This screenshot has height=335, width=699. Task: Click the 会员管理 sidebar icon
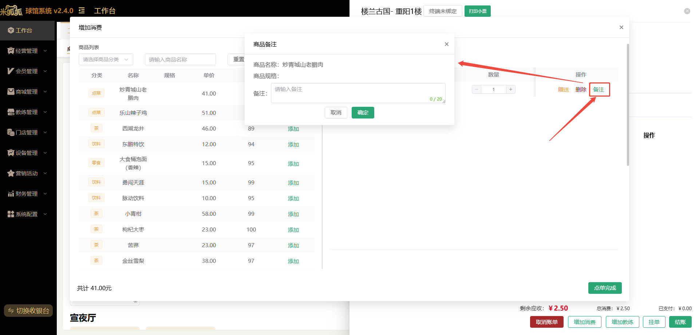(x=11, y=71)
